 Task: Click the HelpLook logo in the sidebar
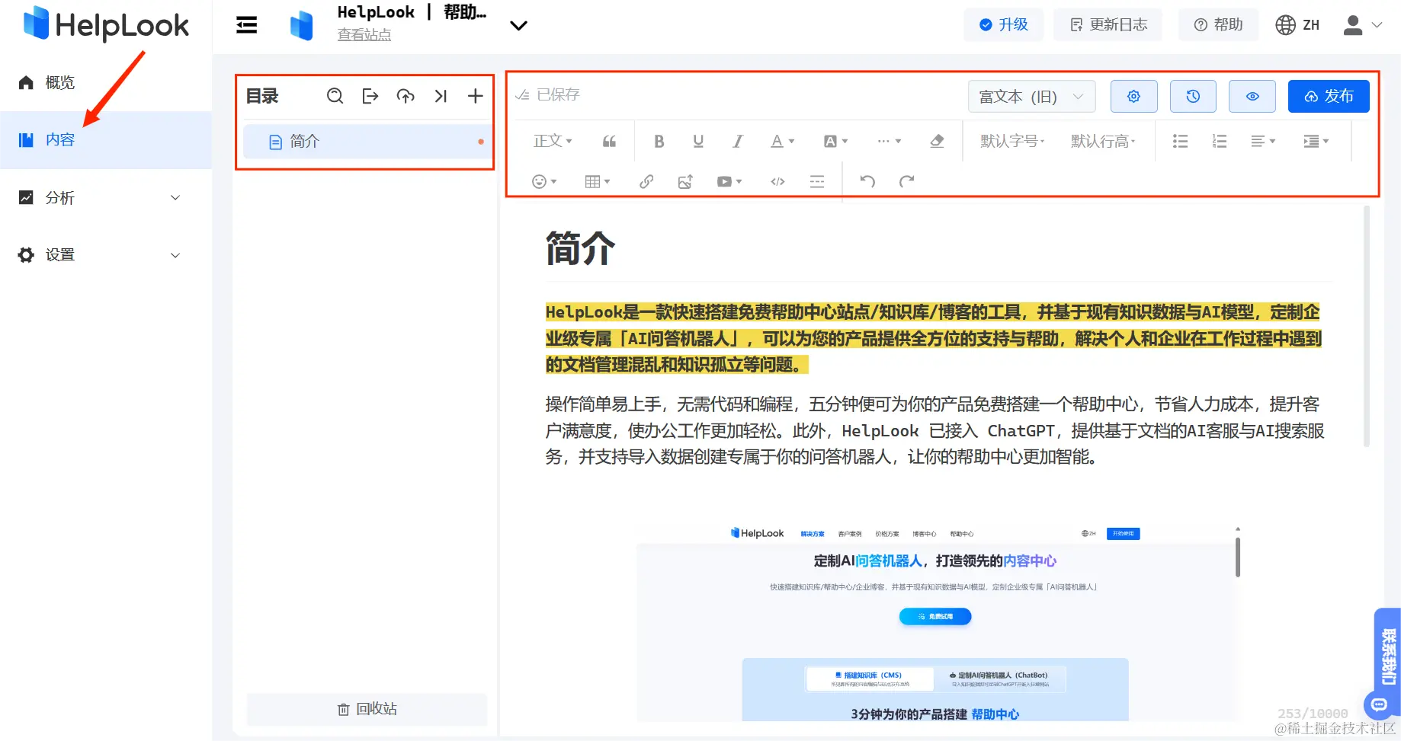[x=106, y=25]
